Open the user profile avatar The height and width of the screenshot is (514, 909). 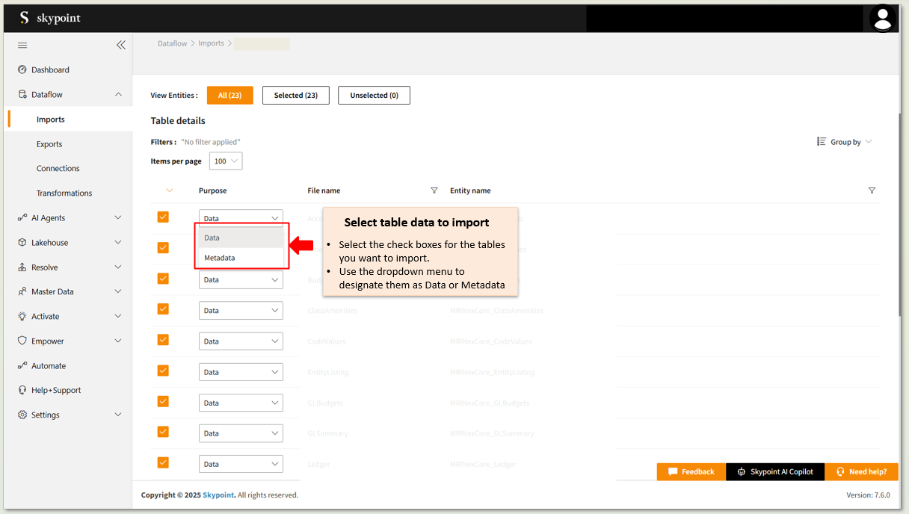883,18
